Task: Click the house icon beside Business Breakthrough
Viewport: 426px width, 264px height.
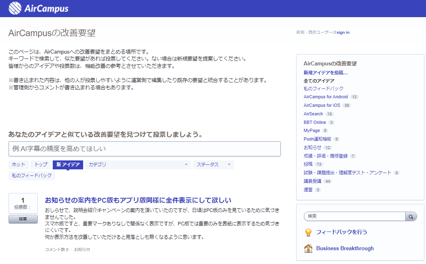Action: [308, 248]
